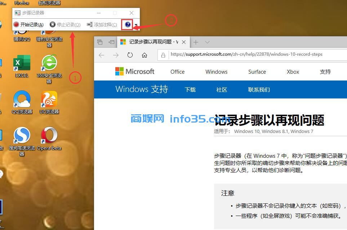Click the 联系我们 link
347x230 pixels.
tap(259, 89)
